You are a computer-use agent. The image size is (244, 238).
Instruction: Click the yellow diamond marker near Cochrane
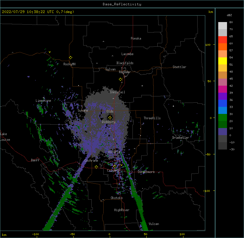click(96, 167)
